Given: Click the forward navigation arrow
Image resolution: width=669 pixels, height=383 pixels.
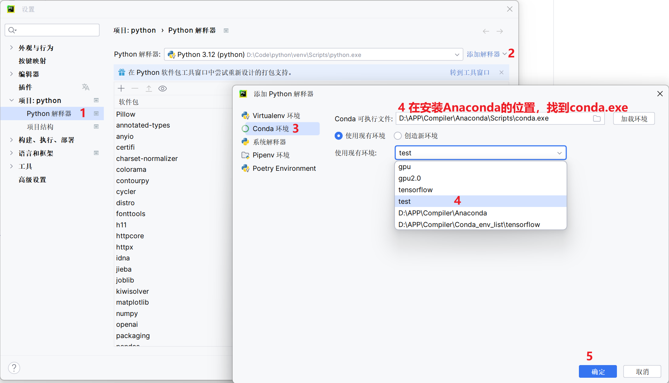Looking at the screenshot, I should 500,31.
